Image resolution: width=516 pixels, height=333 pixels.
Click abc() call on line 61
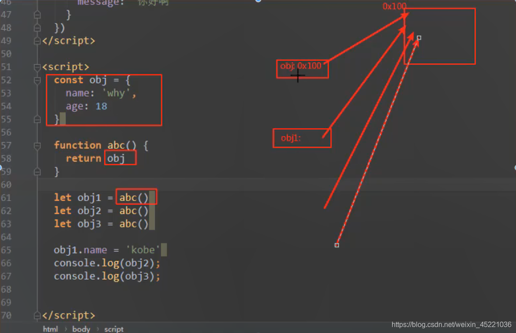134,198
